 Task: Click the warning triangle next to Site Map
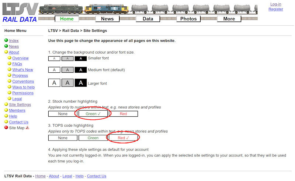(x=27, y=128)
